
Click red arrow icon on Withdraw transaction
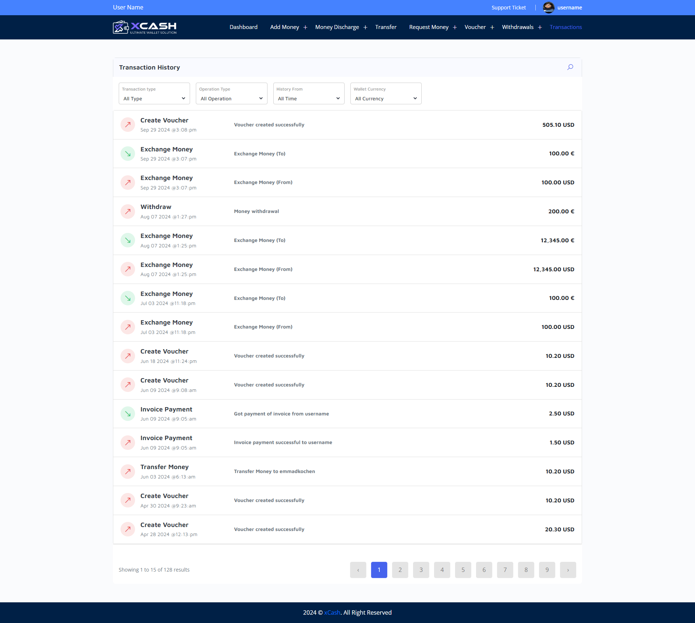tap(128, 212)
